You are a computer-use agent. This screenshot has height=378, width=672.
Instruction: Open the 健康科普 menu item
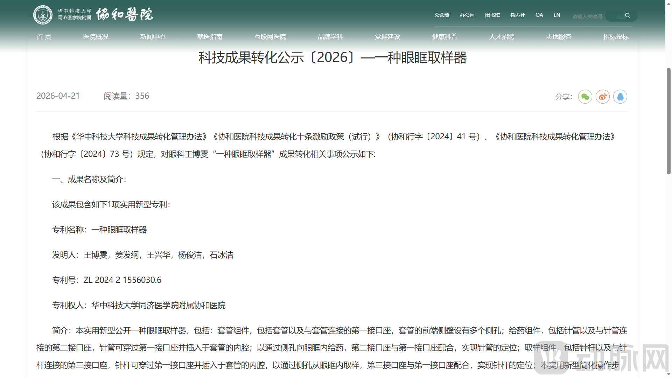point(444,37)
